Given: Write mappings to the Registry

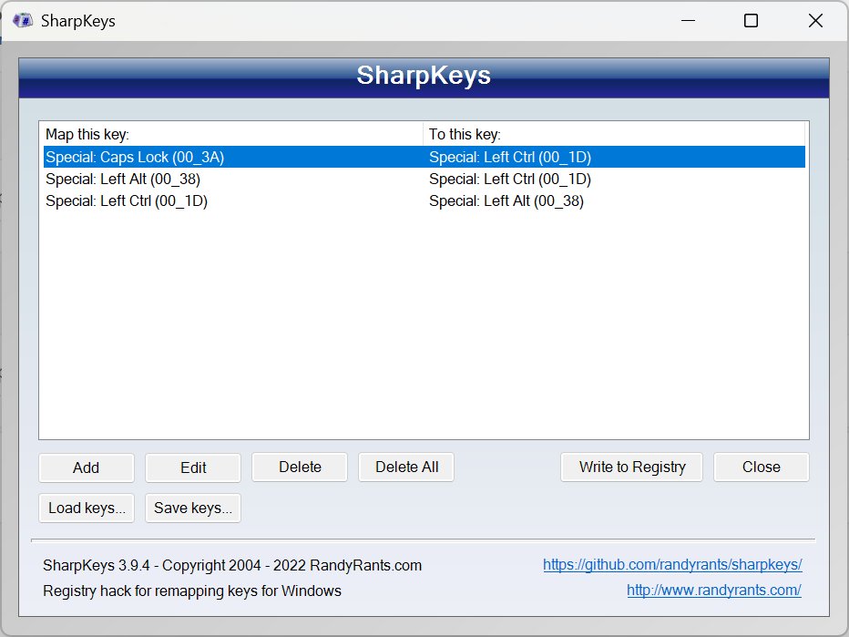Looking at the screenshot, I should tap(630, 467).
